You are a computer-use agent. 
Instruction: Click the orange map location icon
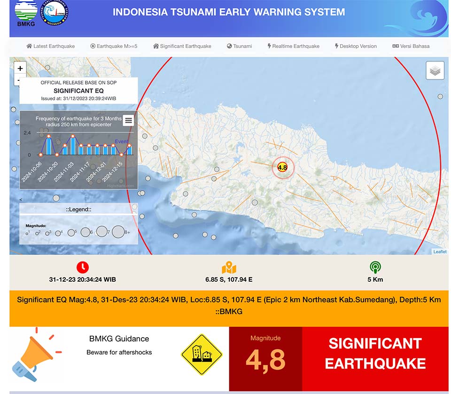[x=229, y=267]
